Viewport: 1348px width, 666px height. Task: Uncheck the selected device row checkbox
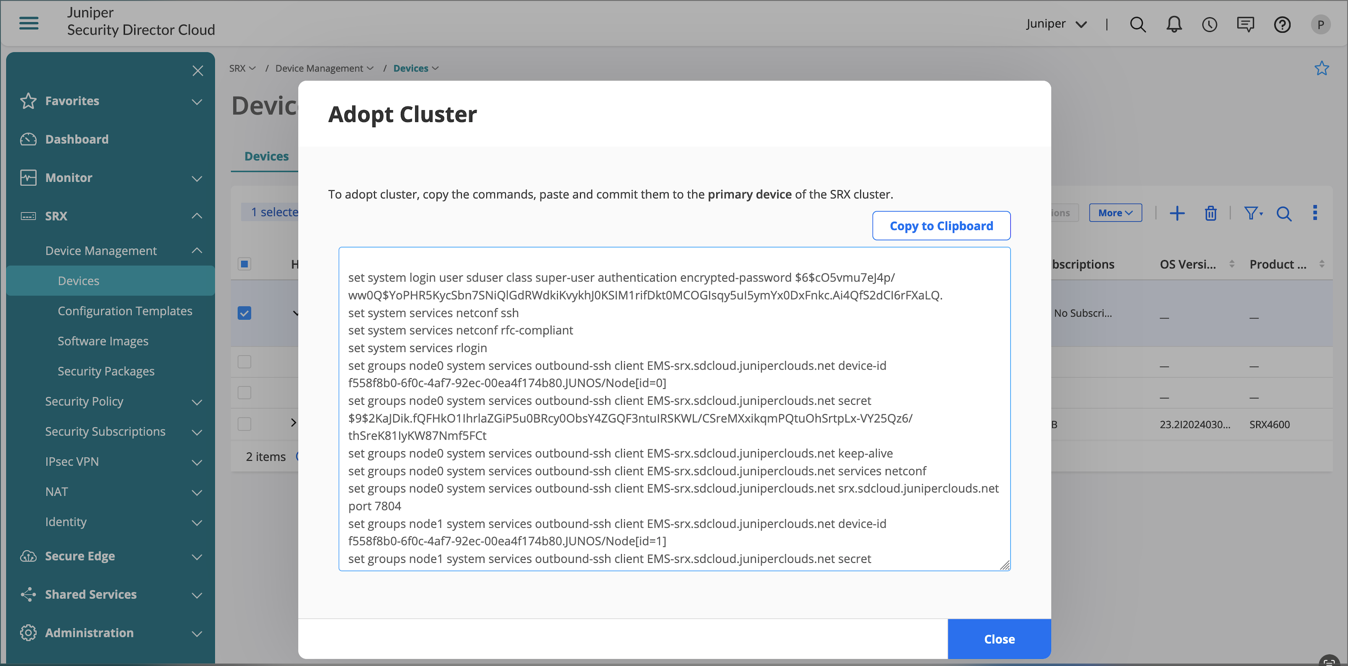245,313
